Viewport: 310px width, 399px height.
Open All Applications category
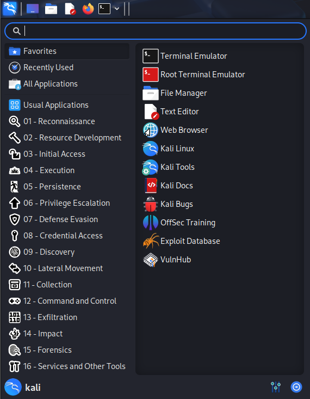[x=67, y=84]
